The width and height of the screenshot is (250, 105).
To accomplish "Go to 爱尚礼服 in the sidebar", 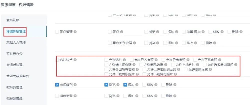I will pyautogui.click(x=12, y=20).
